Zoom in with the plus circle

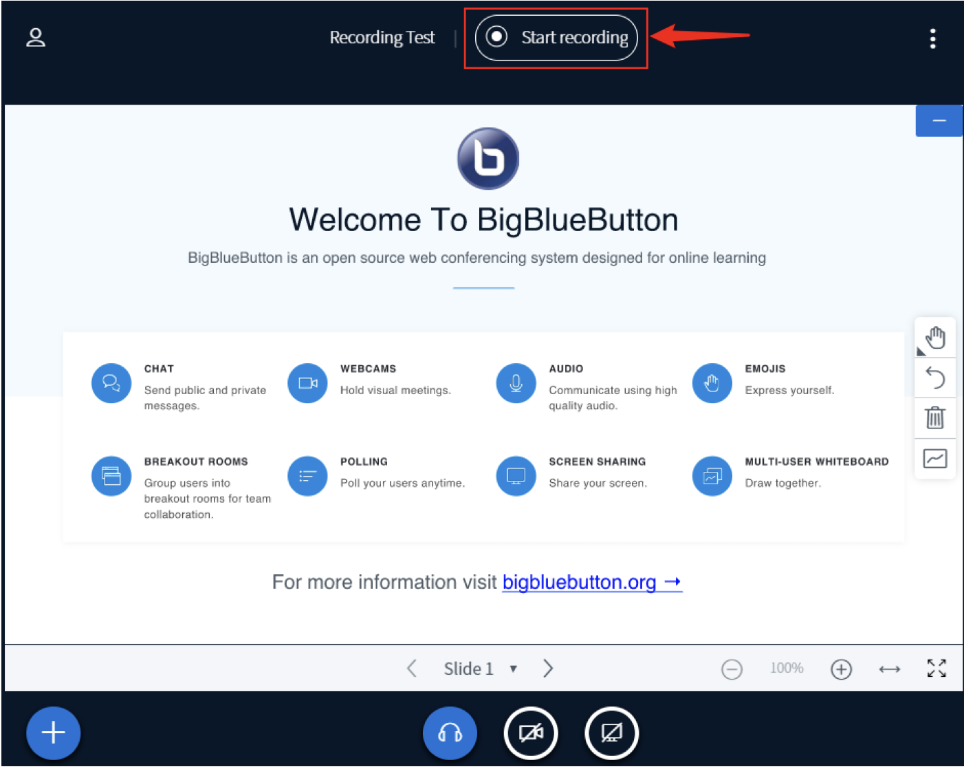click(x=841, y=669)
